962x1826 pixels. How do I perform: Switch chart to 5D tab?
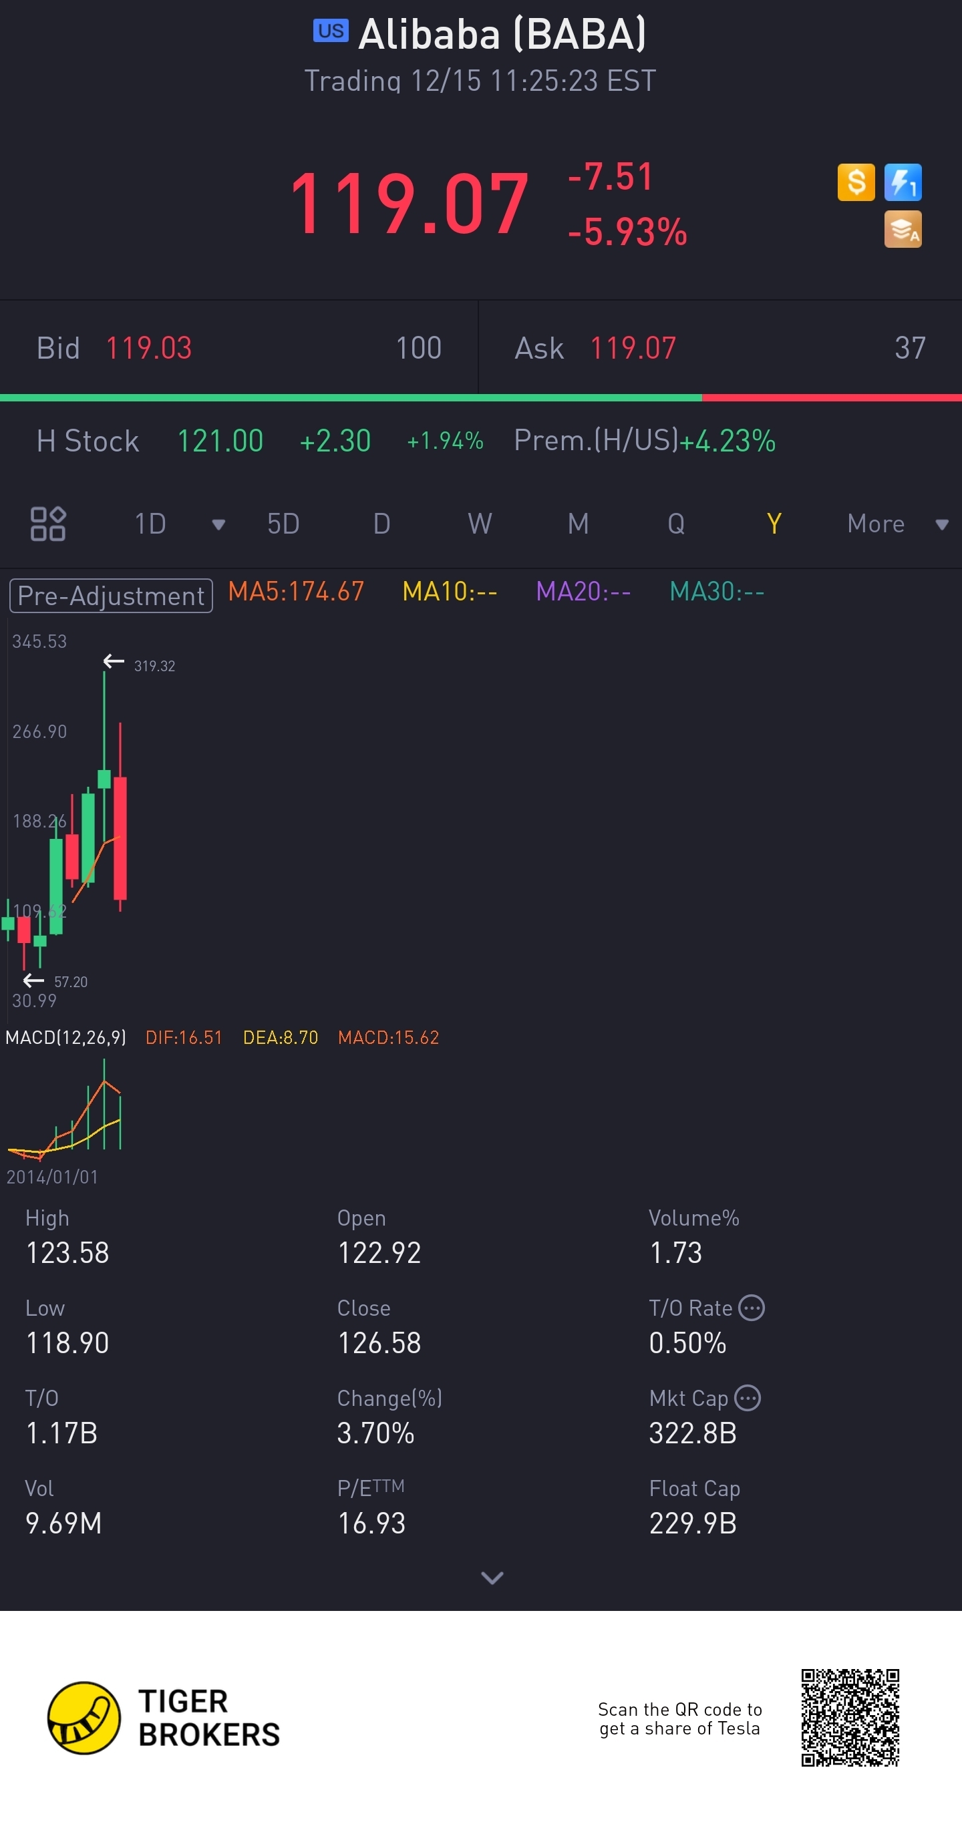coord(283,524)
